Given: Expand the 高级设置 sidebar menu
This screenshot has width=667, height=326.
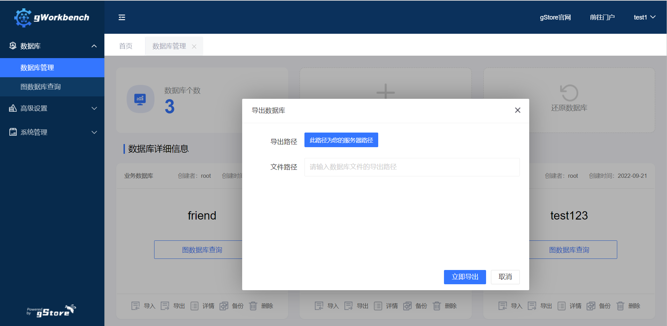Looking at the screenshot, I should click(94, 108).
